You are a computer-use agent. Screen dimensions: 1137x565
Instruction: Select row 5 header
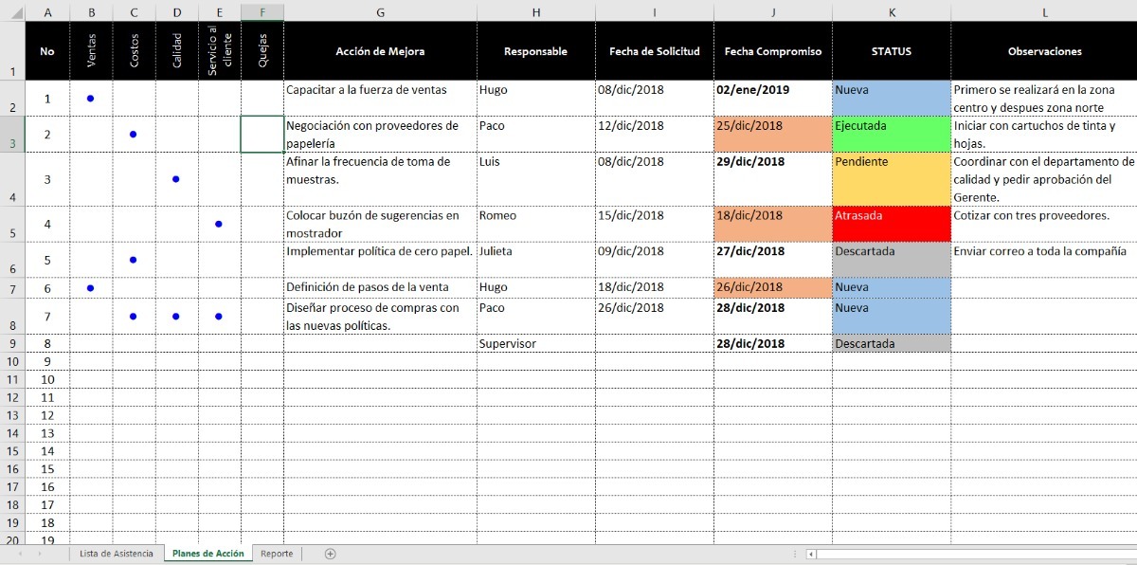(11, 225)
